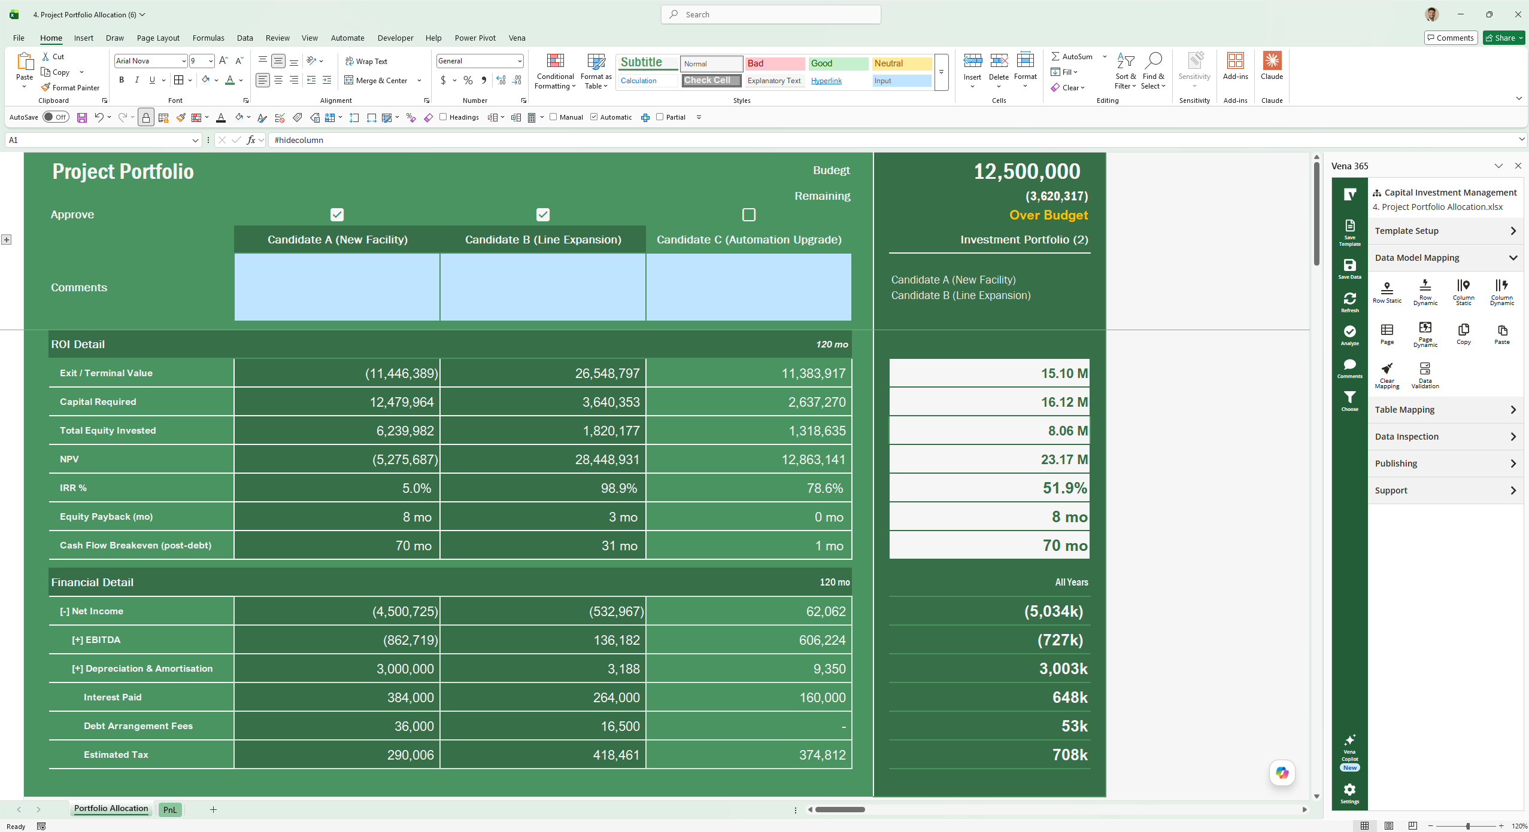Click Wrap Text button
1529x832 pixels.
366,61
